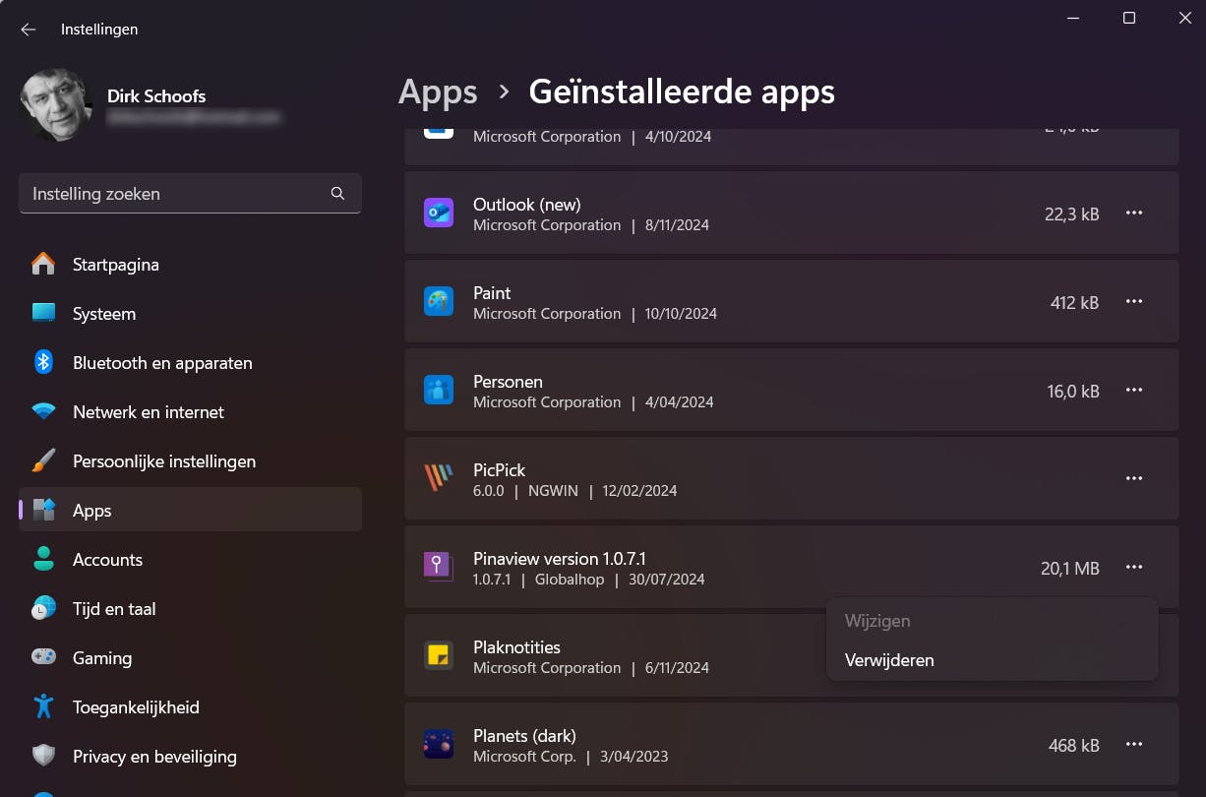Click the Pinaview app icon
Viewport: 1206px width, 797px height.
click(439, 567)
